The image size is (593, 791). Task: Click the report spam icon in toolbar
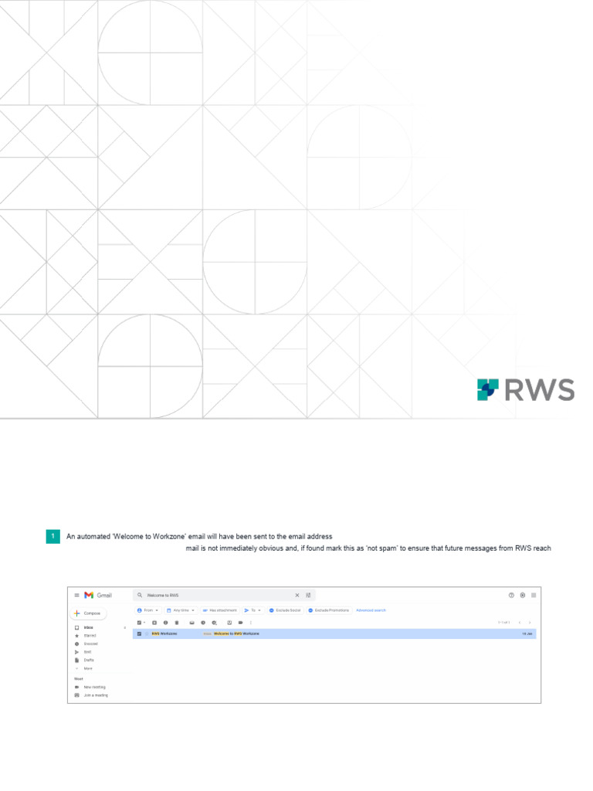[165, 622]
